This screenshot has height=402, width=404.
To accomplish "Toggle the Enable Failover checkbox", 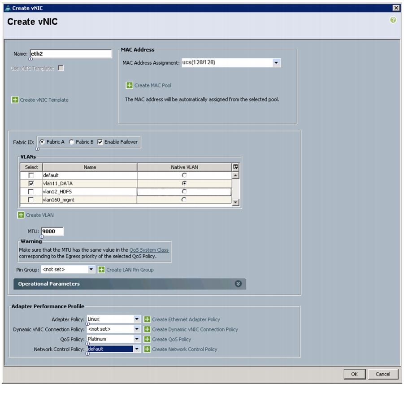I will [x=100, y=142].
